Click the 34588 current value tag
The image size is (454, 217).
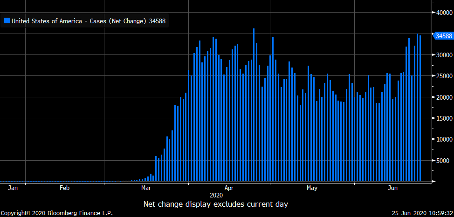pyautogui.click(x=442, y=36)
